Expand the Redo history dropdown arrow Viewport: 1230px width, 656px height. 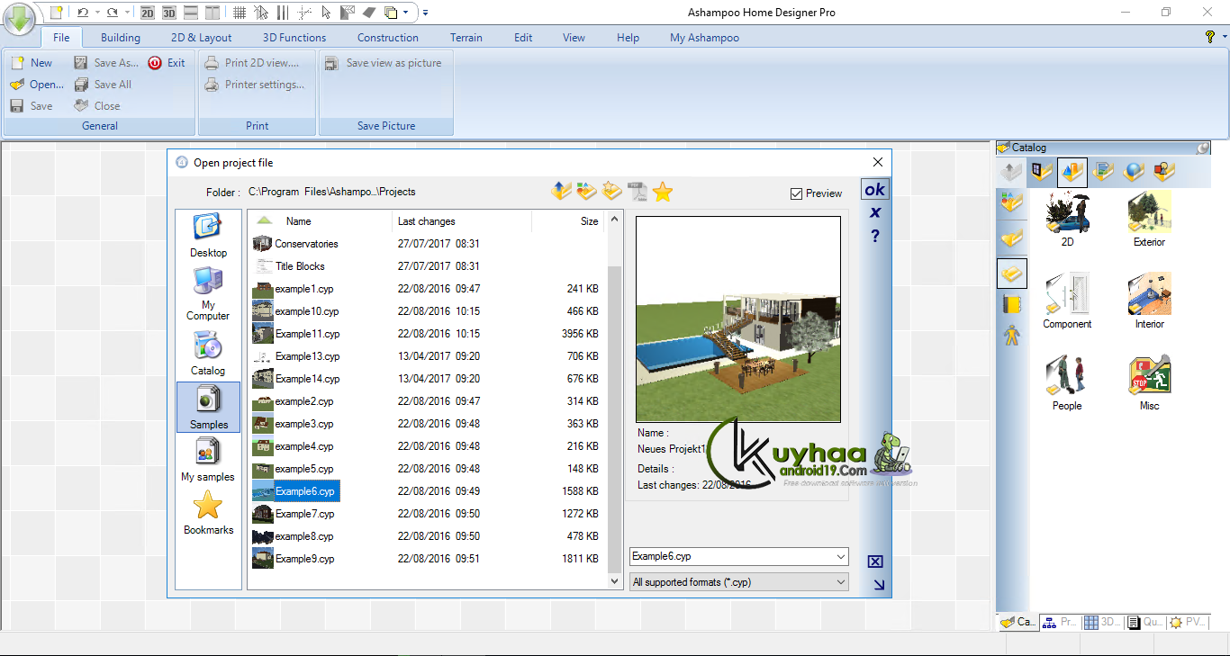128,13
